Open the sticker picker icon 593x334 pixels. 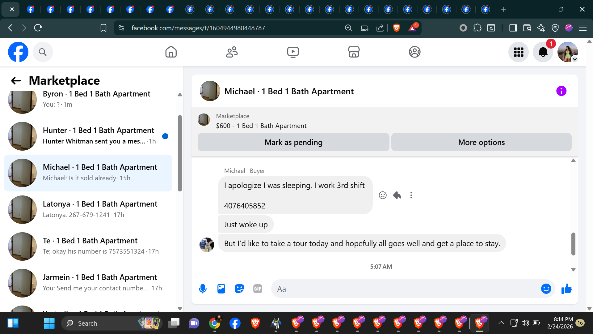239,289
